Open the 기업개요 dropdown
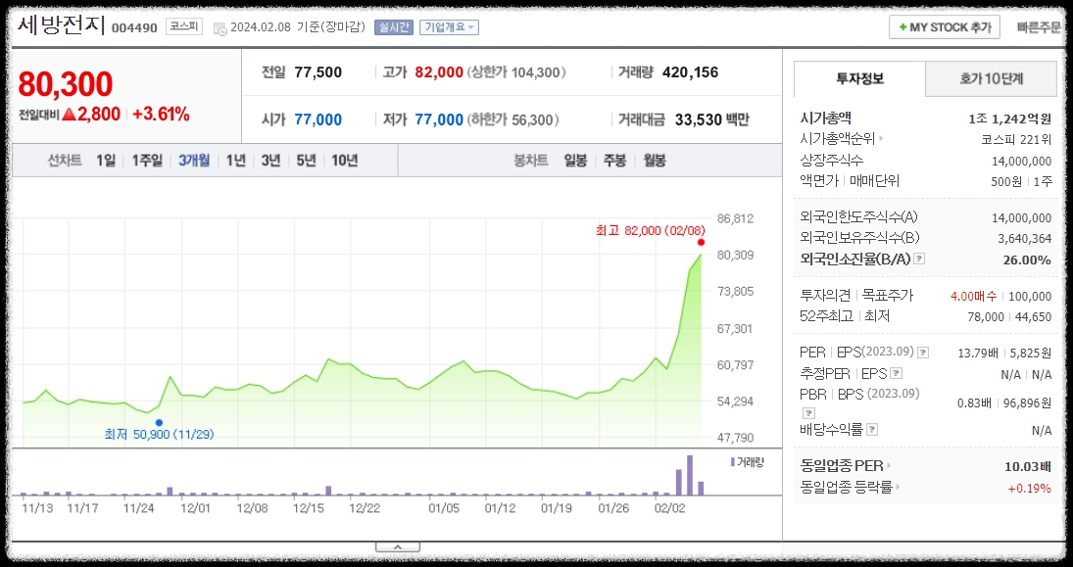Image resolution: width=1073 pixels, height=567 pixels. point(449,27)
